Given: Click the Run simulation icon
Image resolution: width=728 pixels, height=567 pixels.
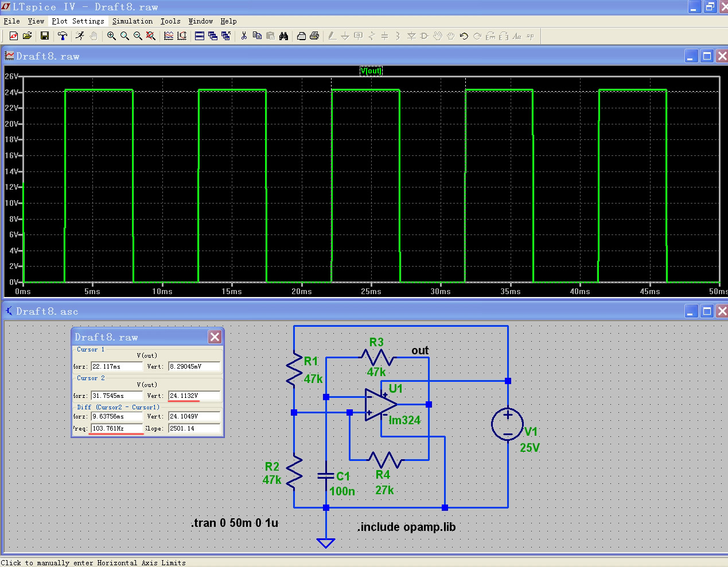Looking at the screenshot, I should [x=80, y=36].
